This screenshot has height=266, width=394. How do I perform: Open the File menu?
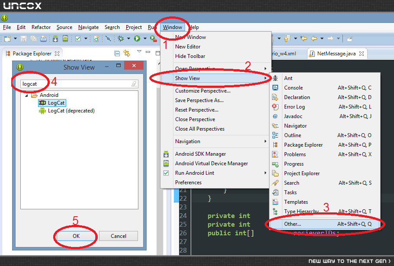coord(7,27)
